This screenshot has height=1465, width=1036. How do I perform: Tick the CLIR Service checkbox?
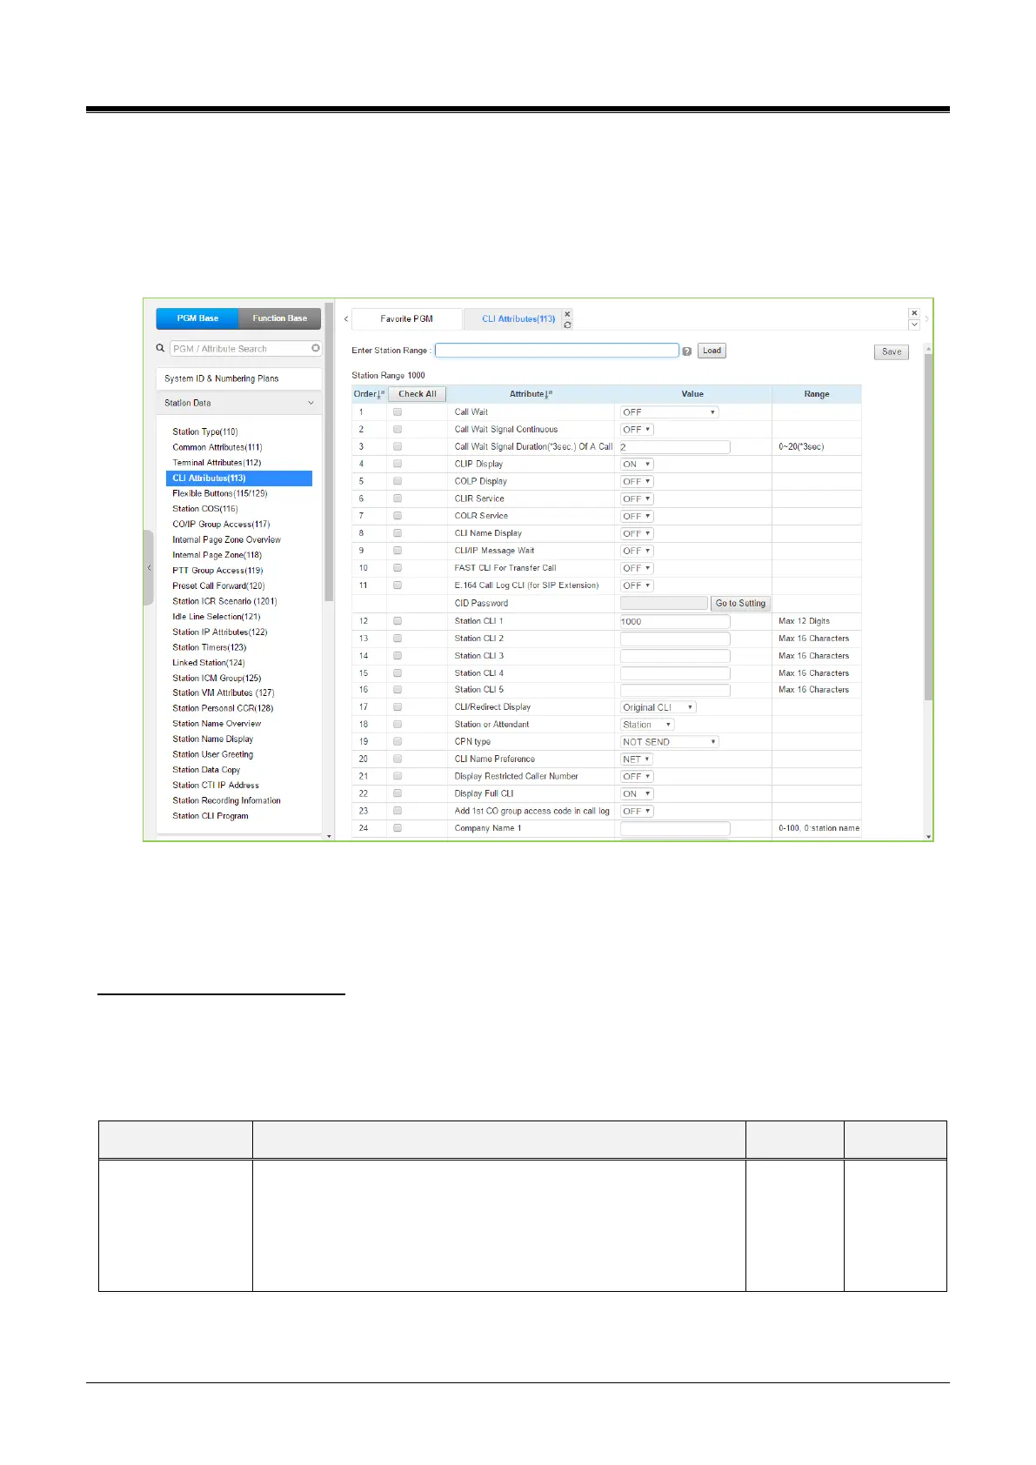(398, 498)
